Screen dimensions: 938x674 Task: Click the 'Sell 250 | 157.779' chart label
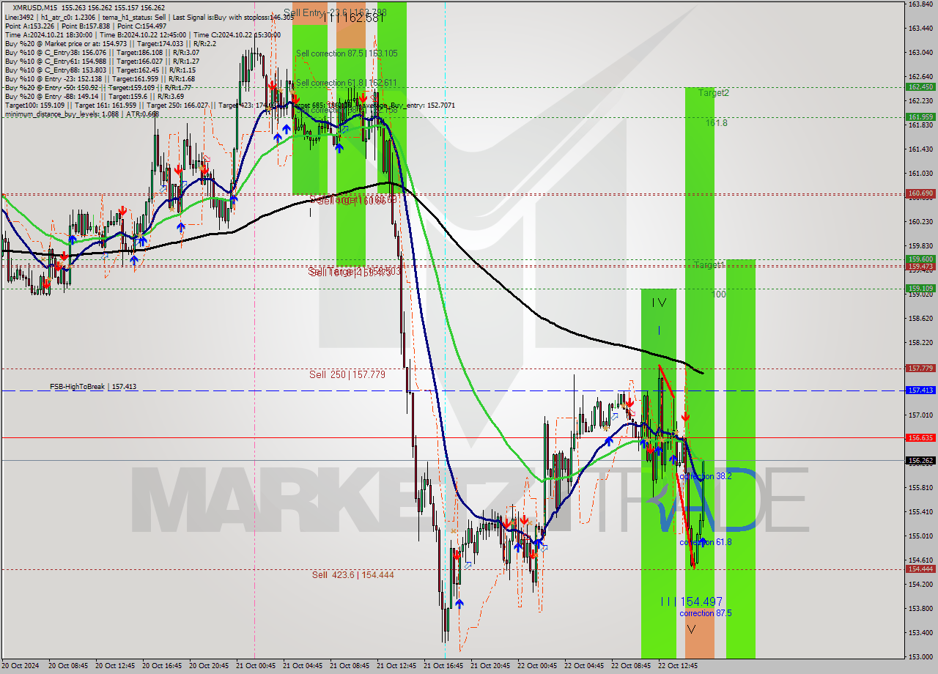point(347,374)
